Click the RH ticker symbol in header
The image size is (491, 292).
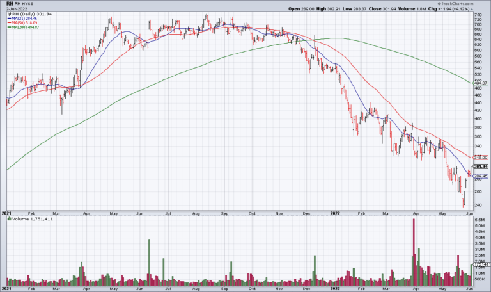point(10,4)
